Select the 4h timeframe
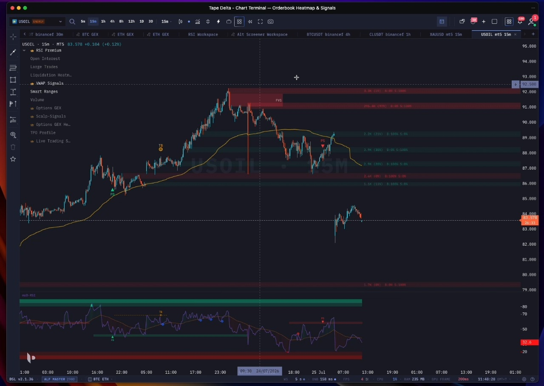This screenshot has height=386, width=544. pos(112,22)
